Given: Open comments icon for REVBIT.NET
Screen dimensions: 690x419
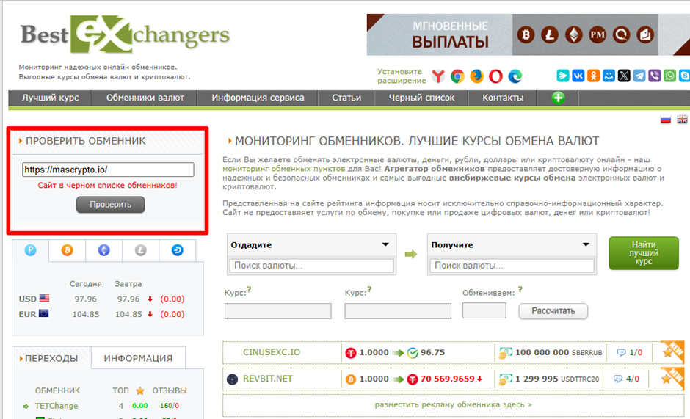Looking at the screenshot, I should click(618, 379).
